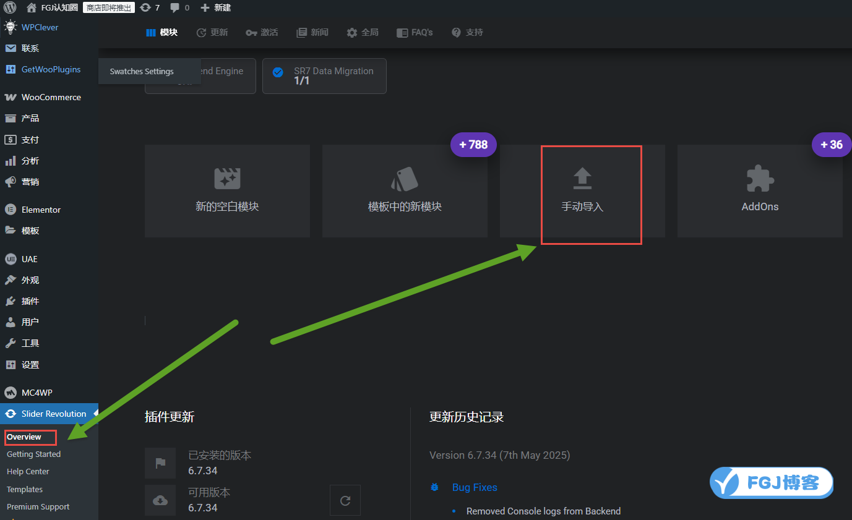
Task: Click the 分析 bar chart icon
Action: tap(11, 161)
